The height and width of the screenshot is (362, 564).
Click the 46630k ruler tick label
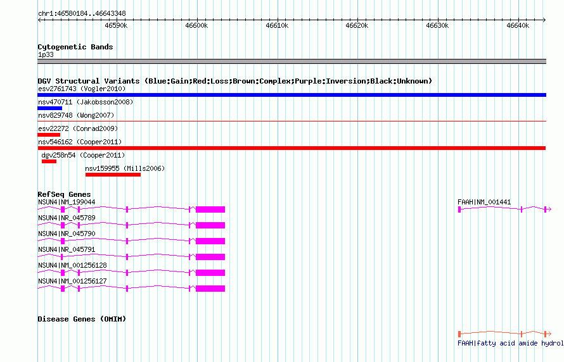tap(437, 25)
